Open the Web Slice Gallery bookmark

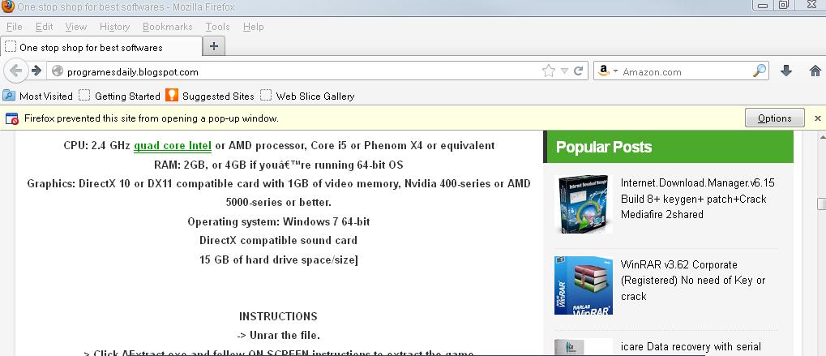(x=308, y=96)
